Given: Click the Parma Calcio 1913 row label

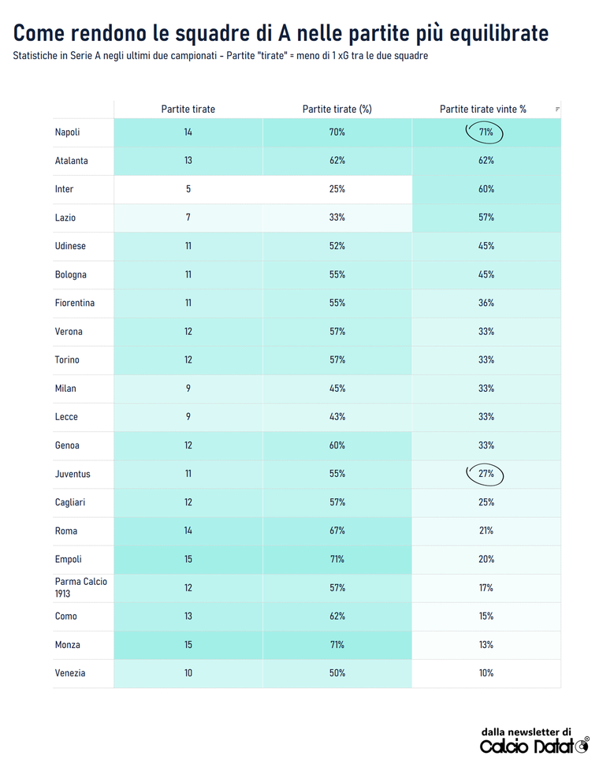Looking at the screenshot, I should tap(81, 587).
